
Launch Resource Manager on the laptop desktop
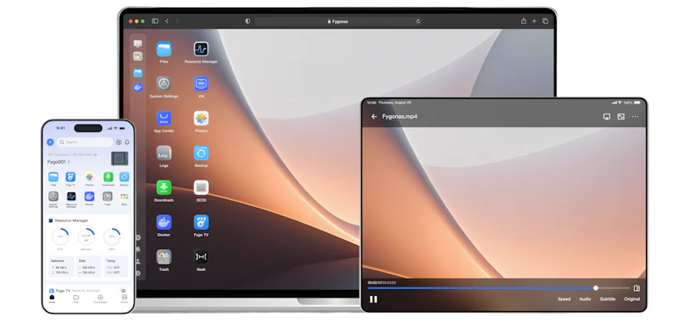201,49
